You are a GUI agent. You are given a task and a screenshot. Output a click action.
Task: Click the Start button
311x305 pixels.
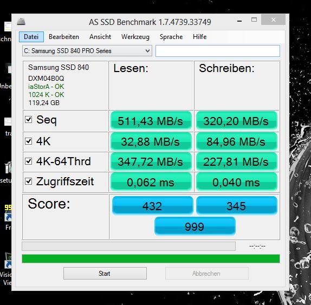click(x=105, y=273)
